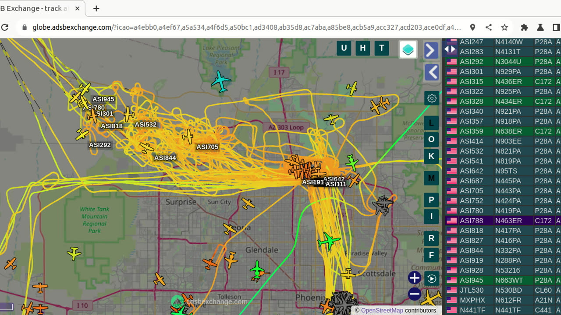
Task: Click the replay history icon
Action: [432, 278]
